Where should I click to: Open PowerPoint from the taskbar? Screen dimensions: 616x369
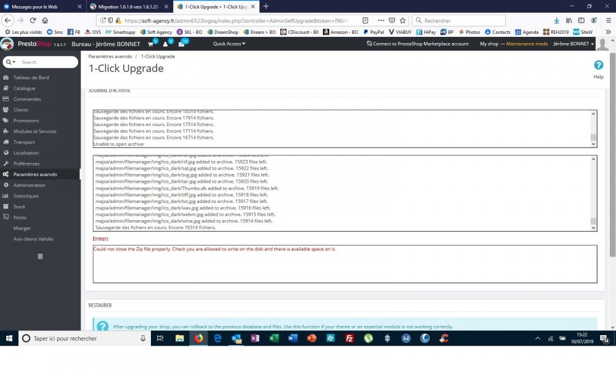pyautogui.click(x=312, y=338)
